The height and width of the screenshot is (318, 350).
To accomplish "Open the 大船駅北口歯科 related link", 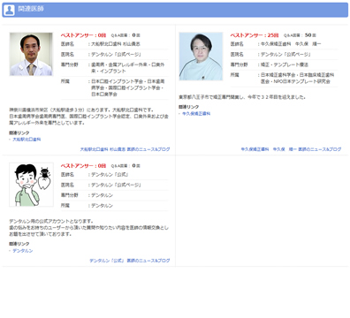I will coord(27,140).
